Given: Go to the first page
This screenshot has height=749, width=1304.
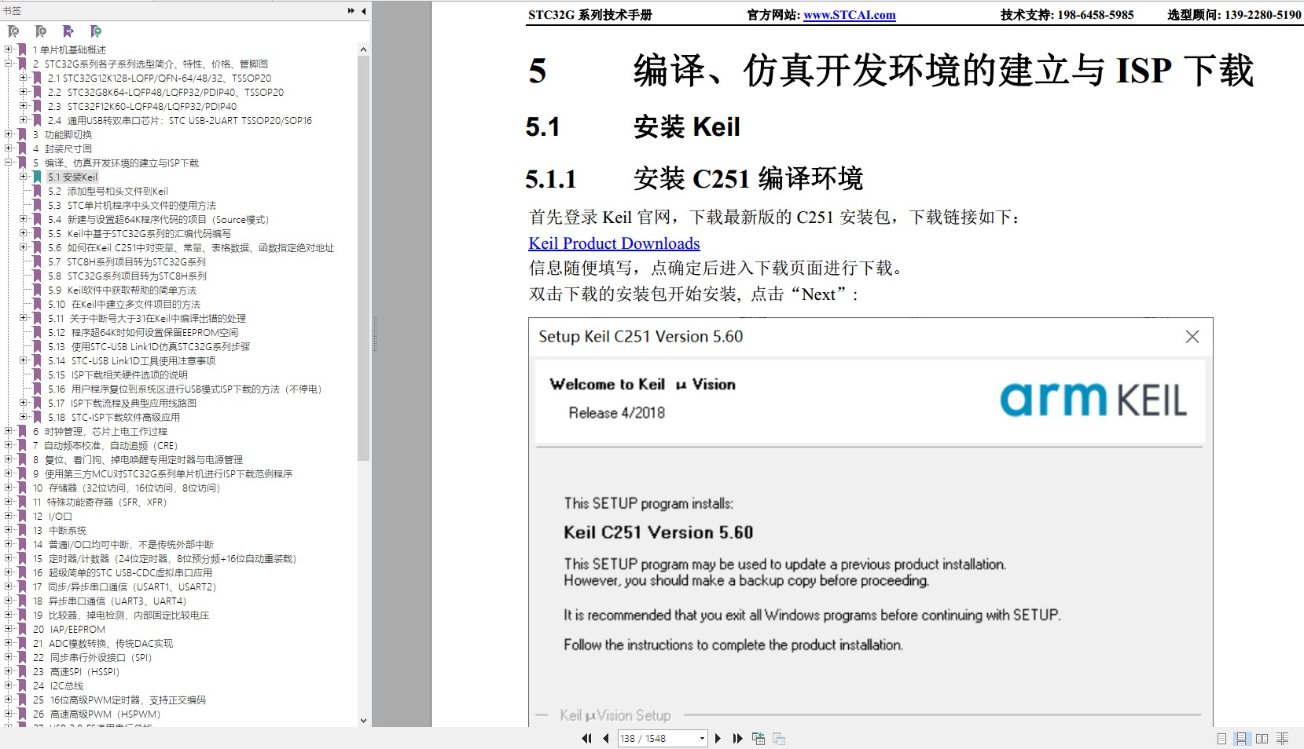Looking at the screenshot, I should (586, 738).
